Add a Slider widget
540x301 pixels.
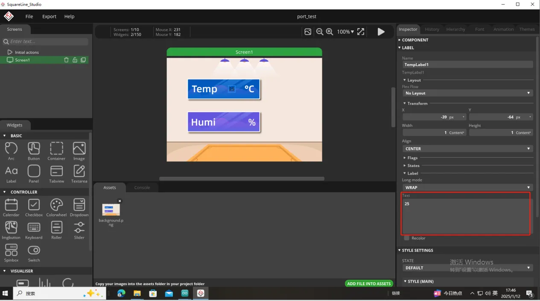click(x=79, y=230)
